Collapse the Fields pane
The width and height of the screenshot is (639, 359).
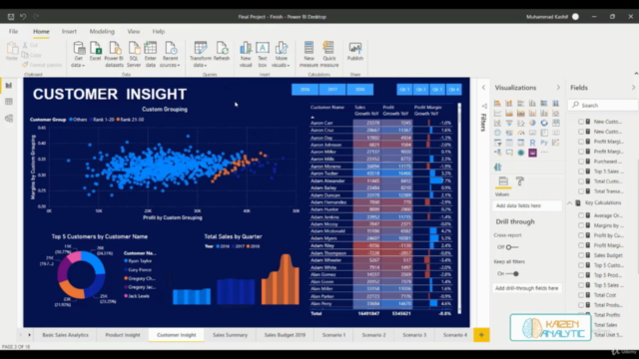[x=633, y=88]
